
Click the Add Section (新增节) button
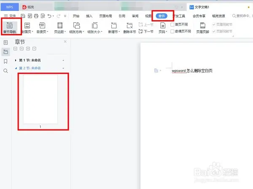click(114, 28)
